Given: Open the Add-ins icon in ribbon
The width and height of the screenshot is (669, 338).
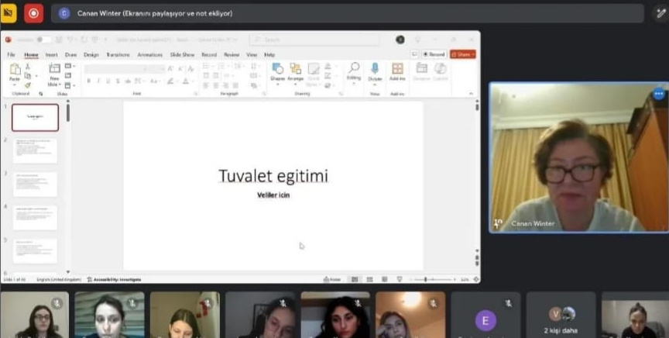Looking at the screenshot, I should coord(397,71).
